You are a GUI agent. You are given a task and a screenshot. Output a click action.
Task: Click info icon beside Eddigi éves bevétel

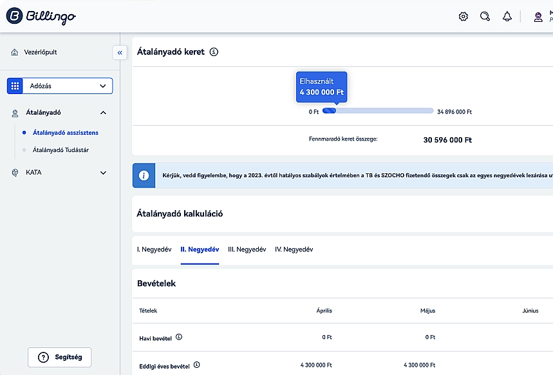[x=196, y=365]
